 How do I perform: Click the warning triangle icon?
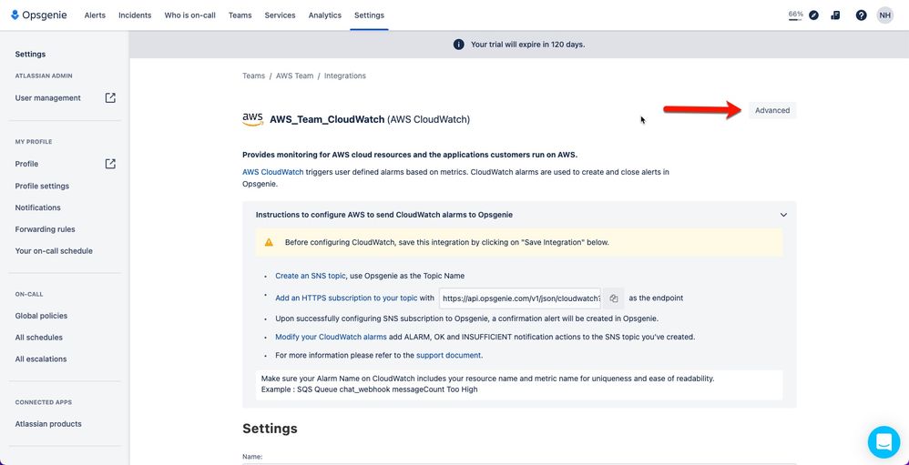coord(269,242)
